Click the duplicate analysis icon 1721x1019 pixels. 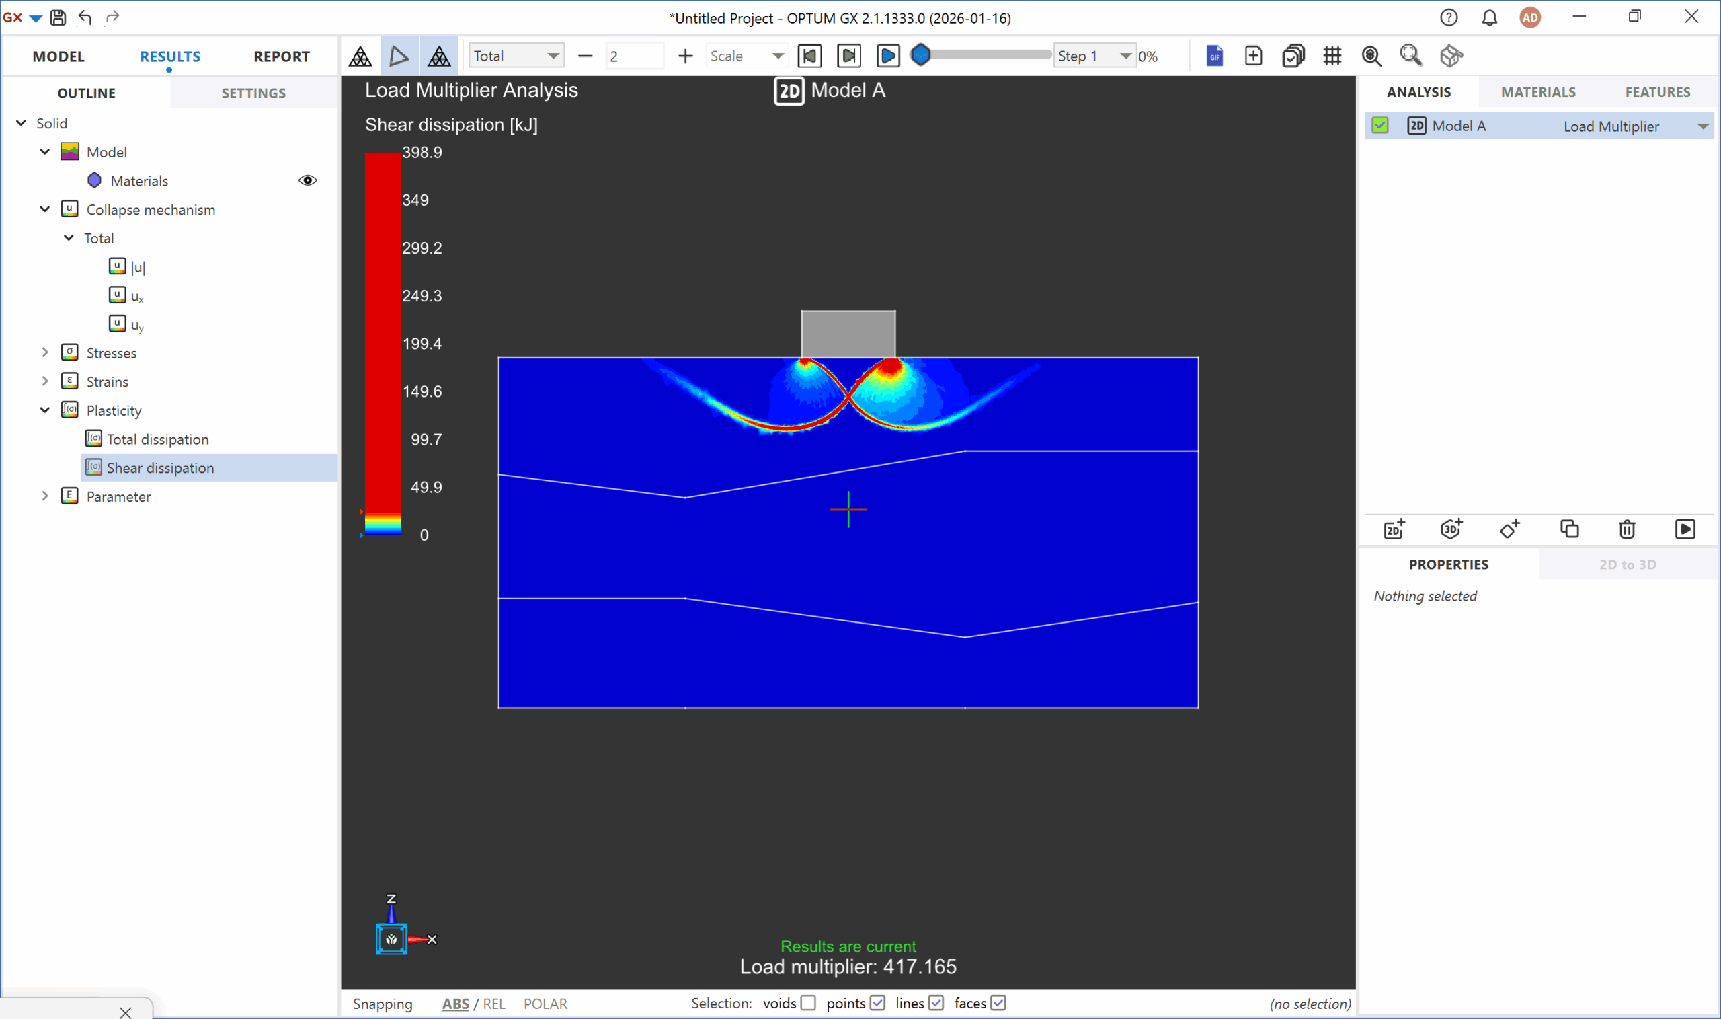1569,529
